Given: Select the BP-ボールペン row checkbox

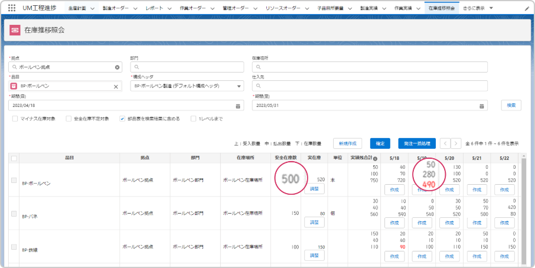Looking at the screenshot, I should 14,180.
